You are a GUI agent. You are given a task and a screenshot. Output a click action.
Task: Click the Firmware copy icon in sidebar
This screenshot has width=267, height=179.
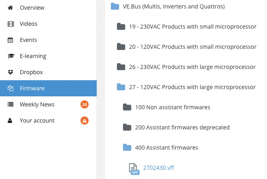pyautogui.click(x=11, y=88)
